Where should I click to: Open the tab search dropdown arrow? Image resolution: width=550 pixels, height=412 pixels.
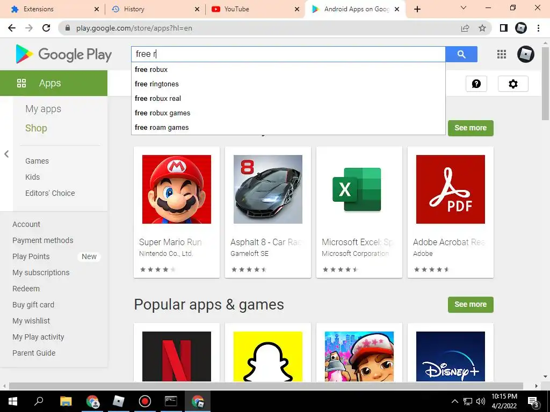(464, 8)
